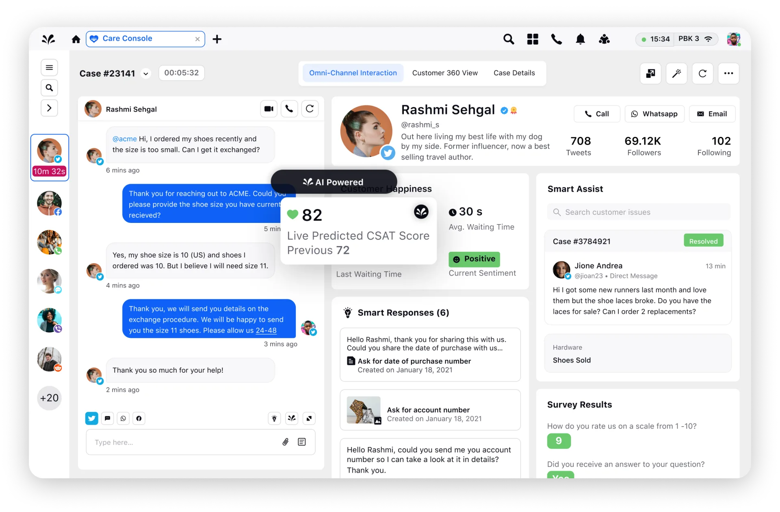
Task: Click the script/canned response icon in message bar
Action: click(x=302, y=442)
